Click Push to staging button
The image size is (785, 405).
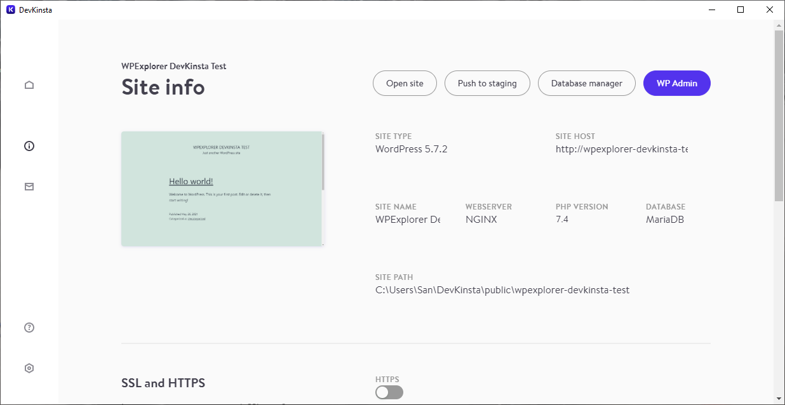click(487, 83)
